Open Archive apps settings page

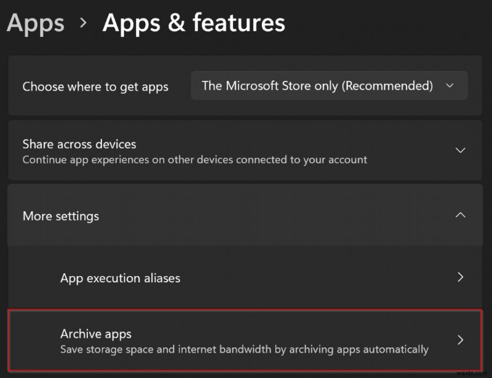pos(246,341)
